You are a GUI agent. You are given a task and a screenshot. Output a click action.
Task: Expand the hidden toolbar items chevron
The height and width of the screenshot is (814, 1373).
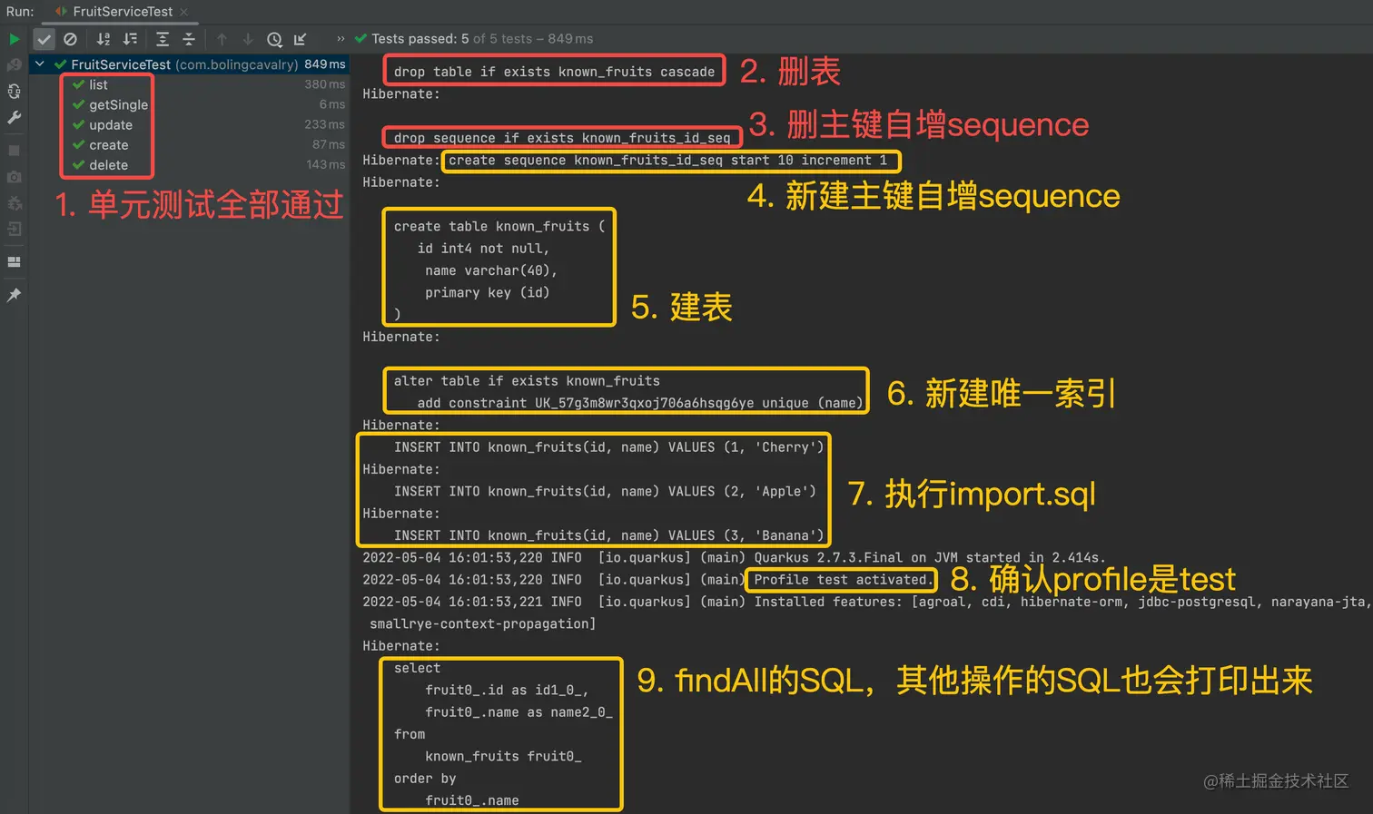[x=341, y=39]
